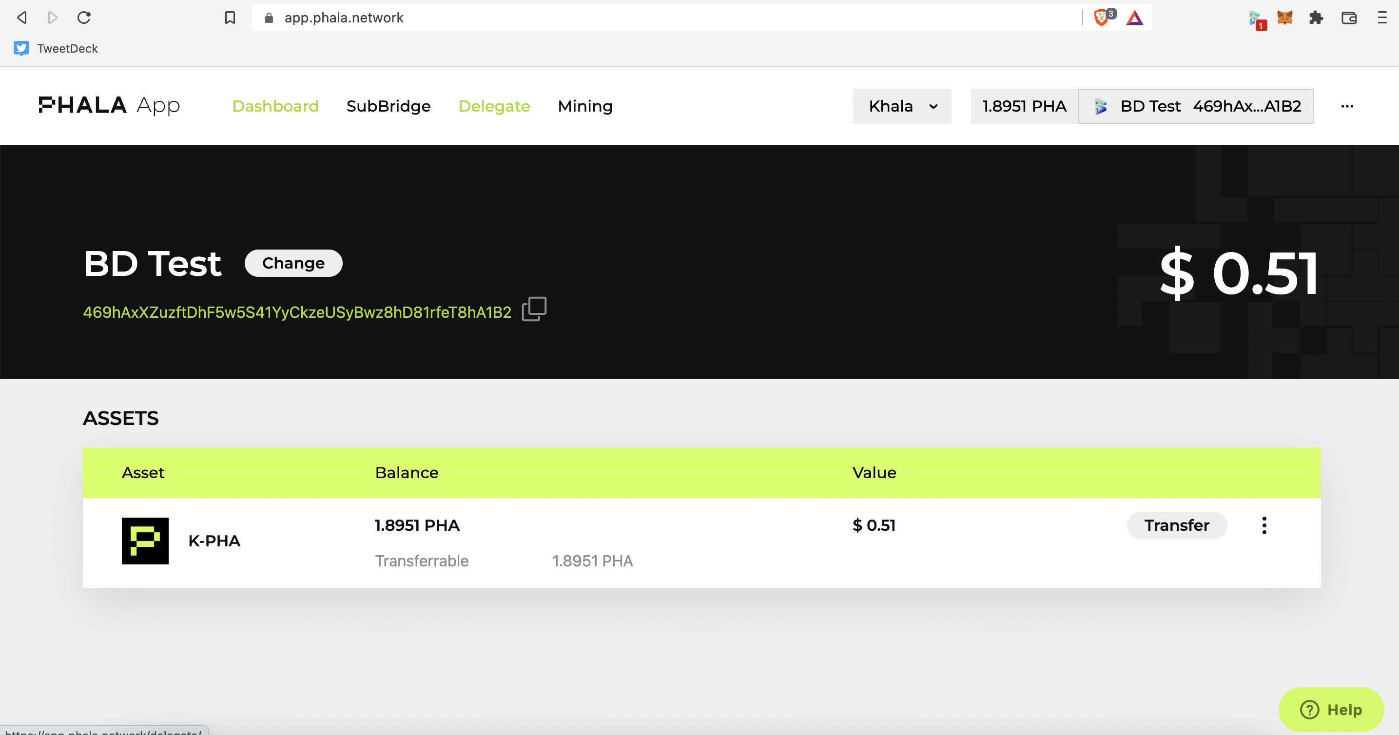
Task: Open TweetDeck bookmark
Action: pos(56,48)
